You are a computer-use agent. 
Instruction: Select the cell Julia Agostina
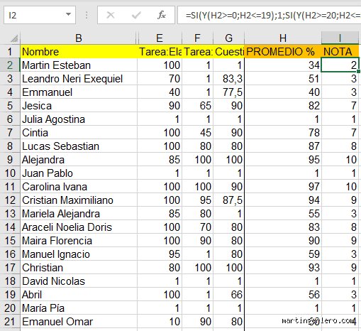pyautogui.click(x=79, y=119)
